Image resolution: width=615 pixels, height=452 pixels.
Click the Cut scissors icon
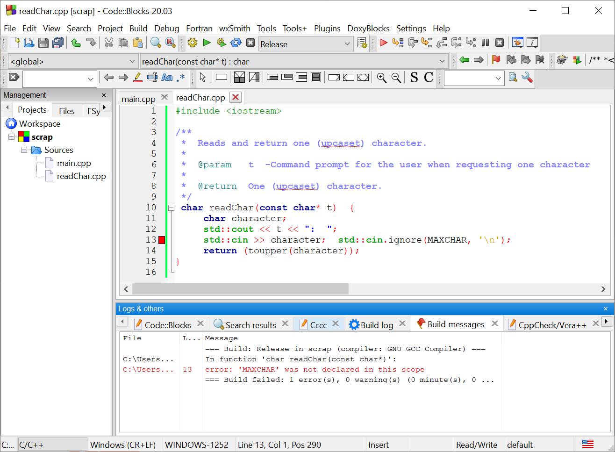coord(109,43)
